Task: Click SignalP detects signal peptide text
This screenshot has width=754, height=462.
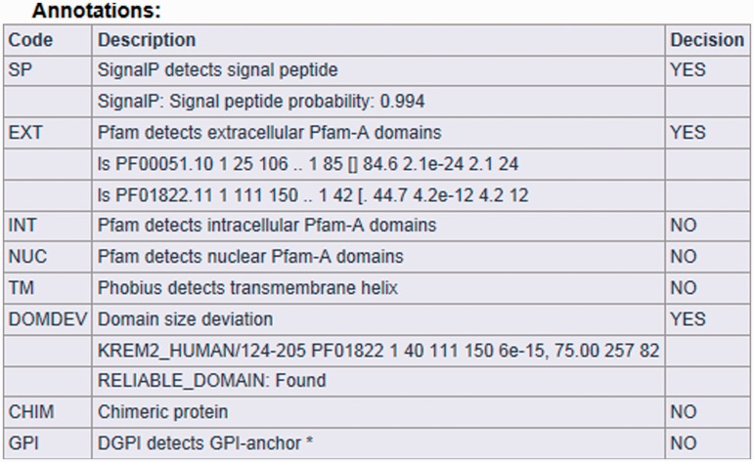Action: point(217,70)
